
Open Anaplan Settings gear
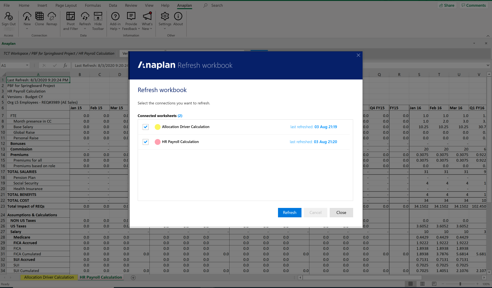pos(165,16)
